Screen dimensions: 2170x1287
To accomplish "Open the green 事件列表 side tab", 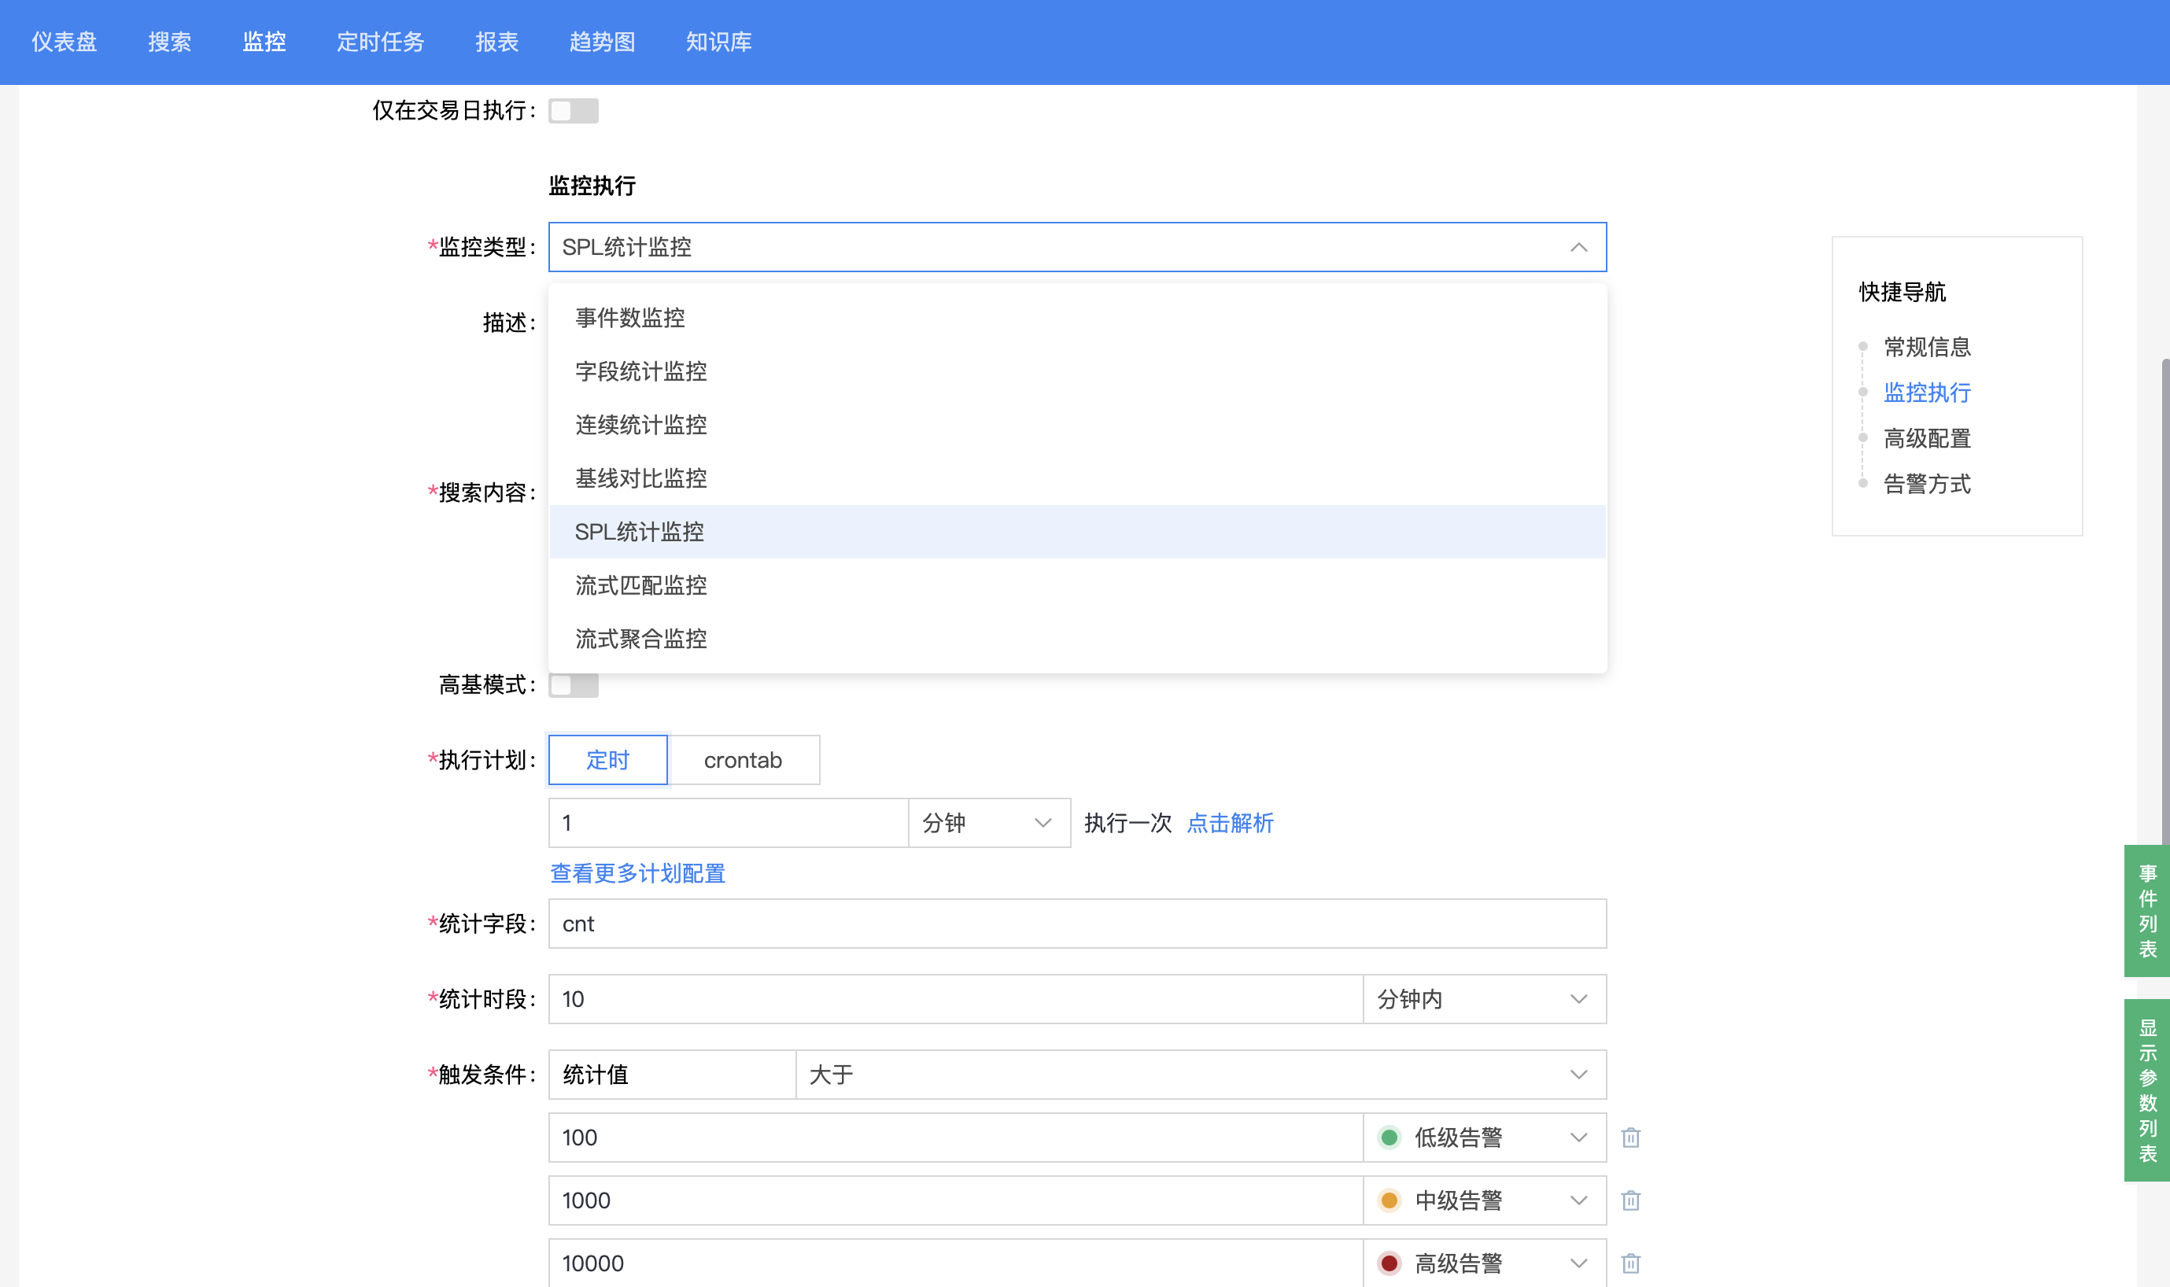I will pos(2146,911).
